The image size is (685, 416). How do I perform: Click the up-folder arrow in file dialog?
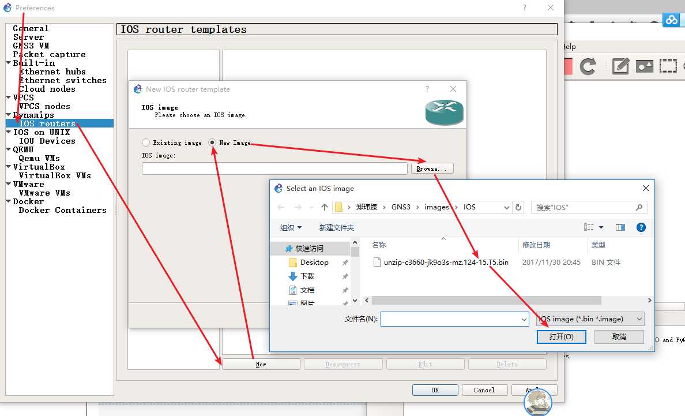(324, 207)
